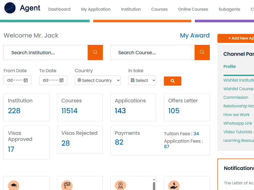Screen dimensions: 254x190
Task: Click the dollar-in-hand payment icon
Action: pyautogui.click(x=174, y=185)
